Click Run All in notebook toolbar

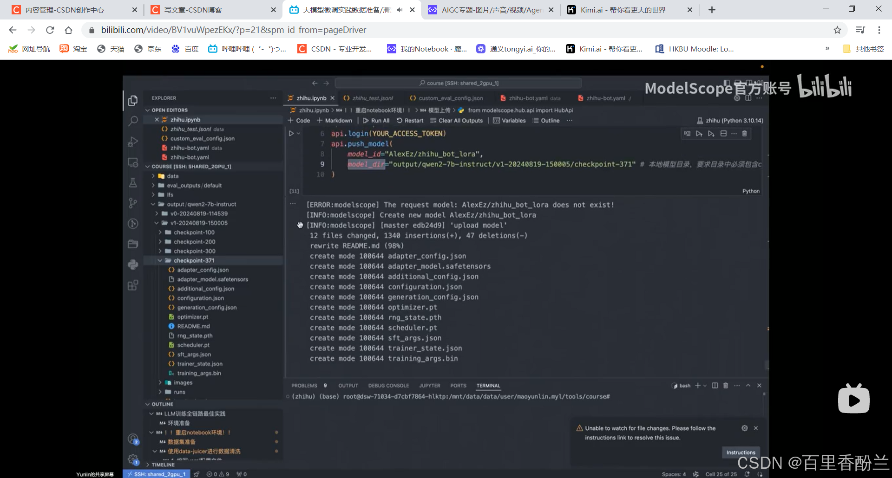[376, 121]
